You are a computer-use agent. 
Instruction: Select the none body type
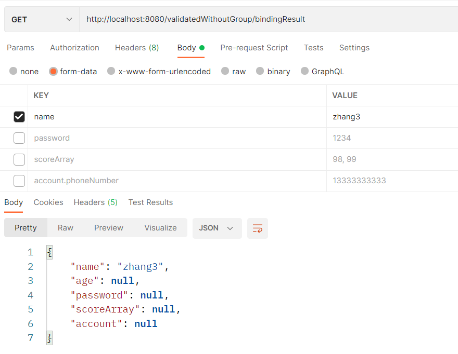pyautogui.click(x=24, y=72)
